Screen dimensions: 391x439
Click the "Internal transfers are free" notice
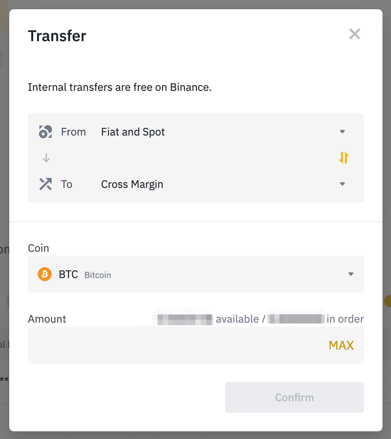120,87
